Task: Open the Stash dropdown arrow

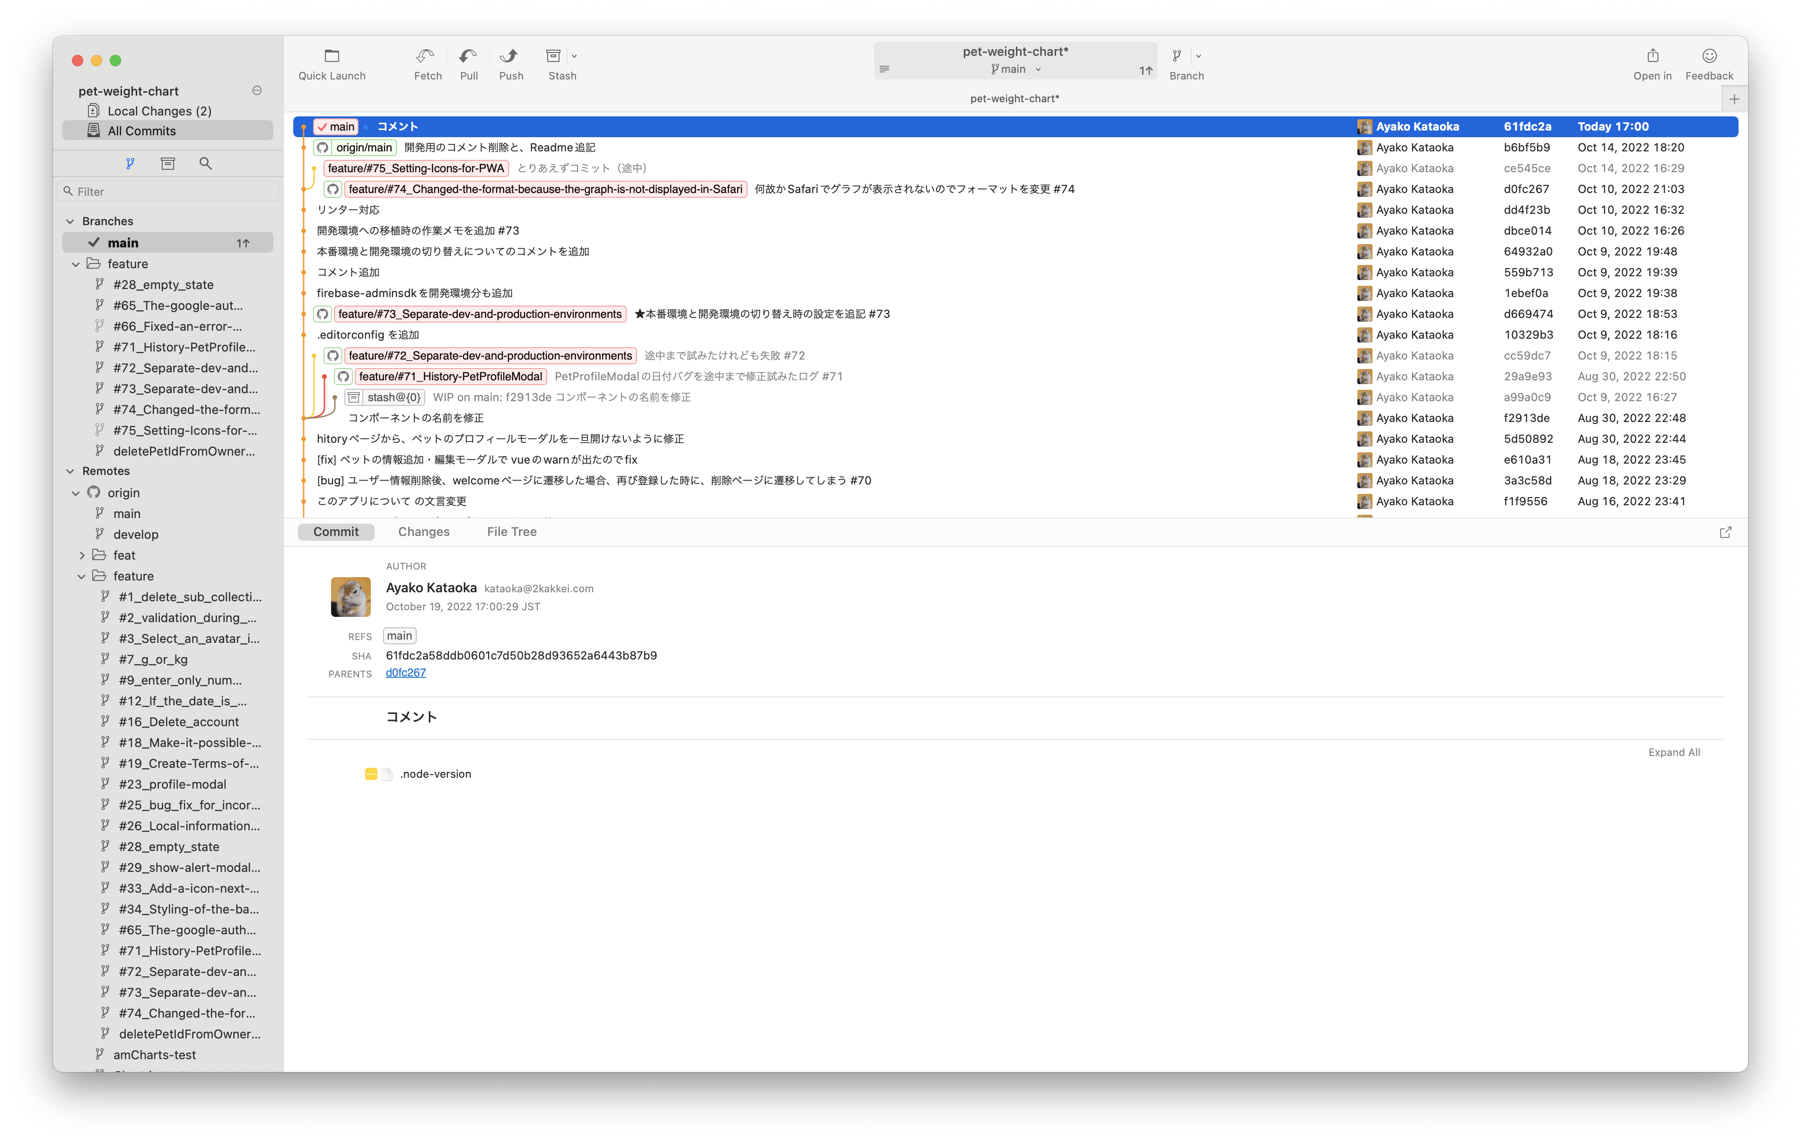Action: coord(575,56)
